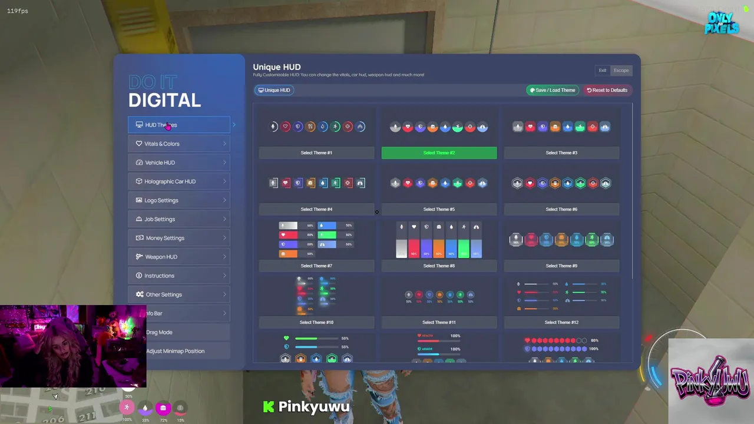Choose Select Theme #4
The width and height of the screenshot is (754, 424).
point(316,209)
